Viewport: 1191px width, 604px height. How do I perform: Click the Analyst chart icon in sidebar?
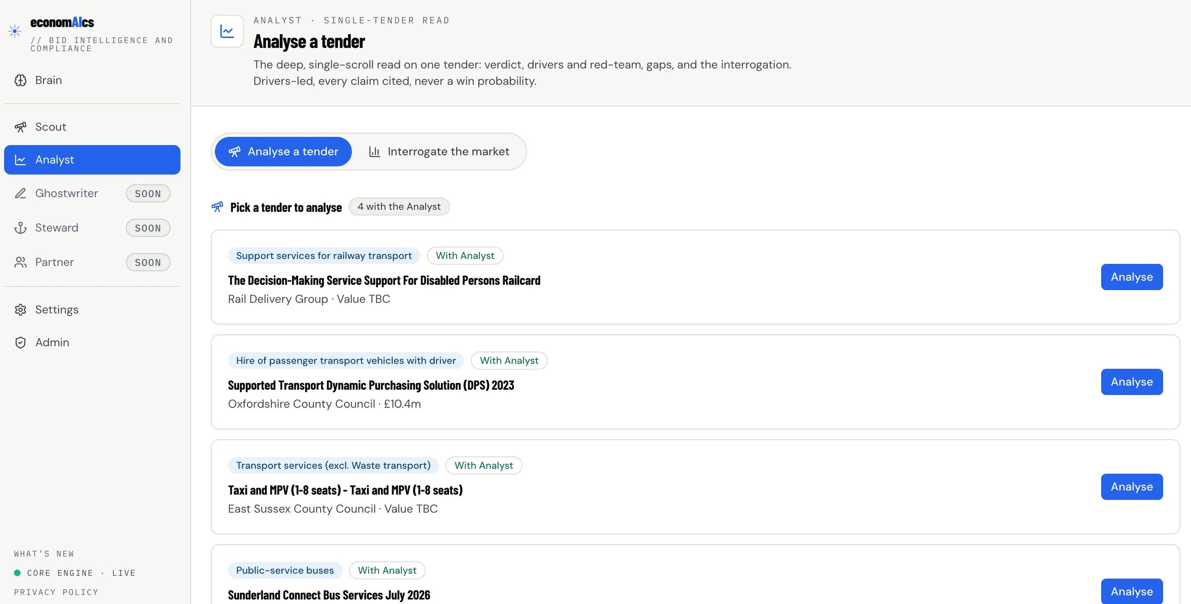[21, 160]
